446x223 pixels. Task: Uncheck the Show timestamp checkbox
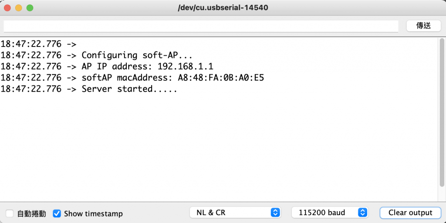click(57, 213)
